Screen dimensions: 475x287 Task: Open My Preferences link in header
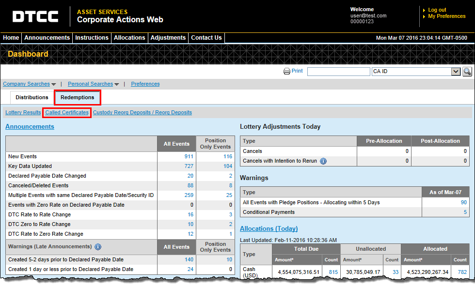[x=446, y=16]
